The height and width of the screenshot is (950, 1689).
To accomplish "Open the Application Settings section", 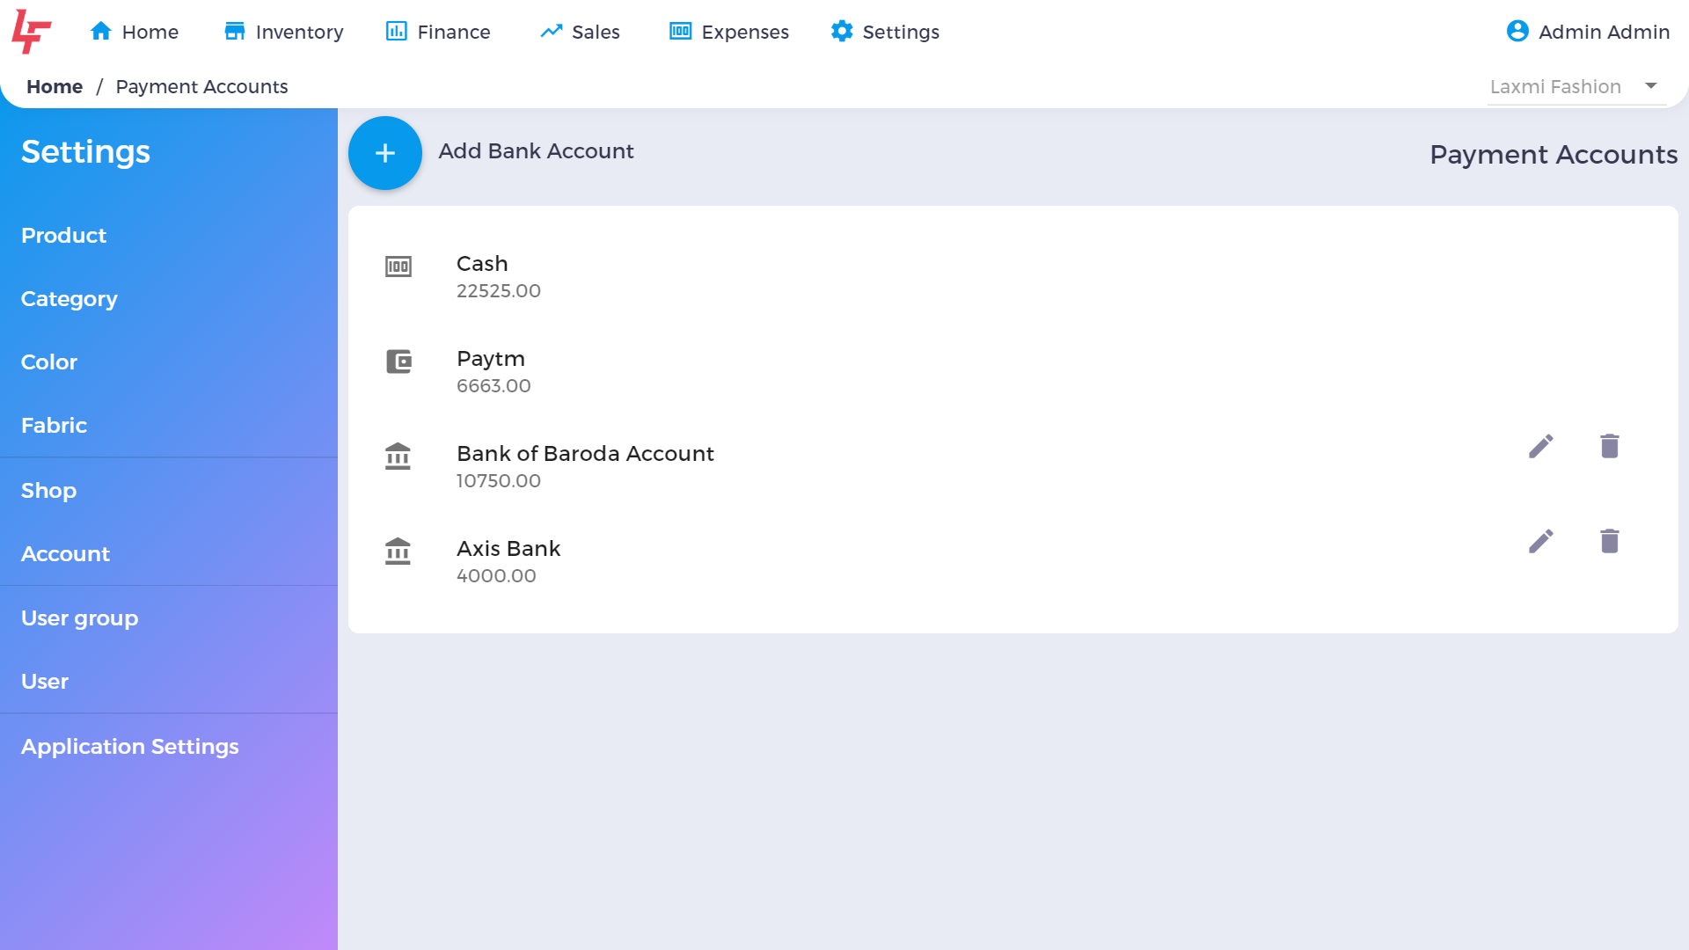I will coord(130,746).
